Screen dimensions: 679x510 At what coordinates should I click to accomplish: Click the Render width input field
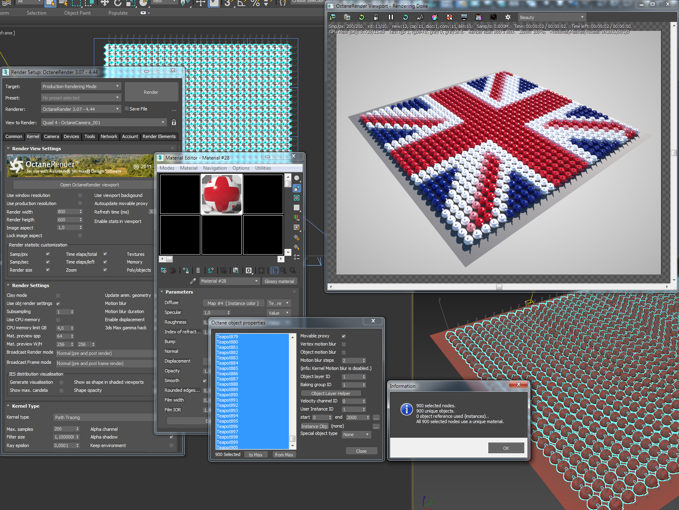(x=67, y=212)
